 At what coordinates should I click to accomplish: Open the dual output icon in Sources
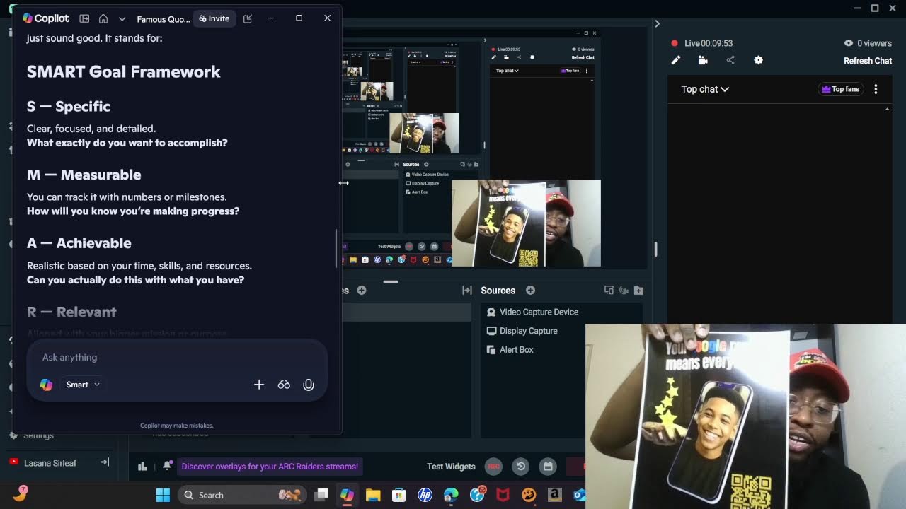pos(609,291)
